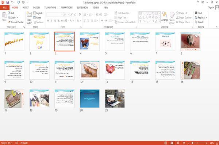This screenshot has height=145, width=219.
Task: Toggle Strikethrough formatting
Action: click(x=62, y=21)
